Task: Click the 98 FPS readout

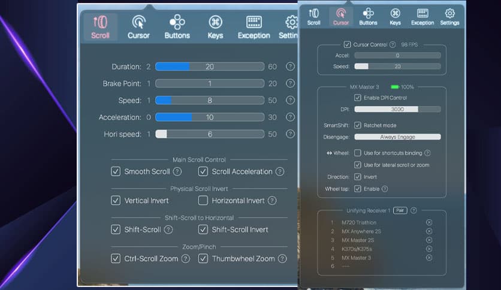Action: (409, 45)
